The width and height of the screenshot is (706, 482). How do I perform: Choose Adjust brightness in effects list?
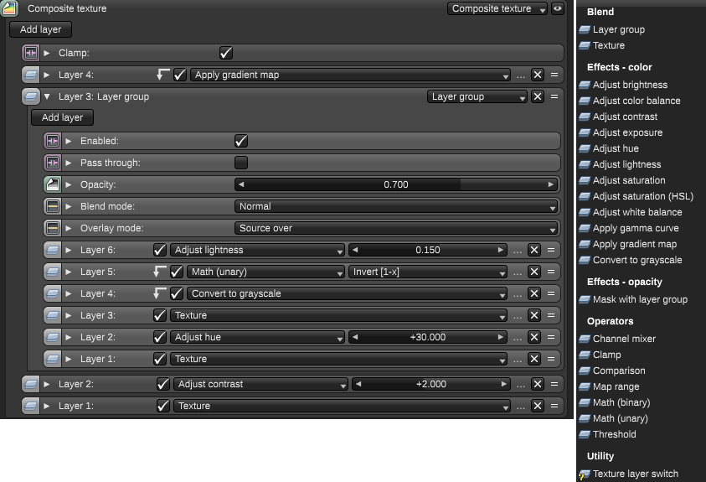coord(630,85)
